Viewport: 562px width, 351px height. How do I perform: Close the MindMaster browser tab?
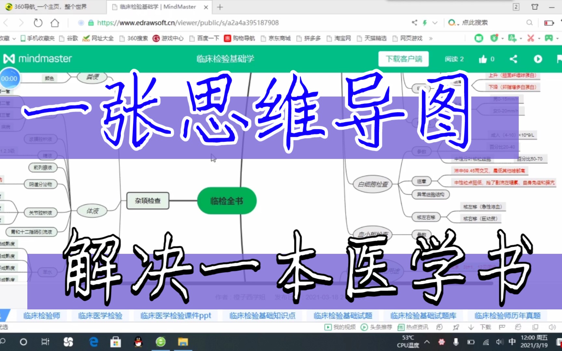pyautogui.click(x=206, y=7)
